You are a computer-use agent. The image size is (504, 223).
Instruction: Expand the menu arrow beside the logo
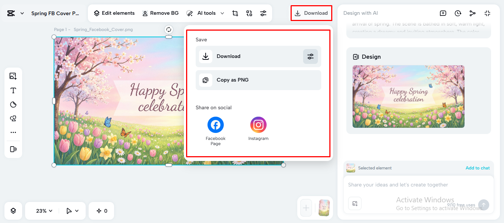22,13
